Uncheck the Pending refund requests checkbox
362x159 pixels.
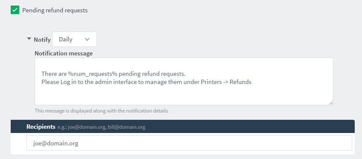(15, 10)
